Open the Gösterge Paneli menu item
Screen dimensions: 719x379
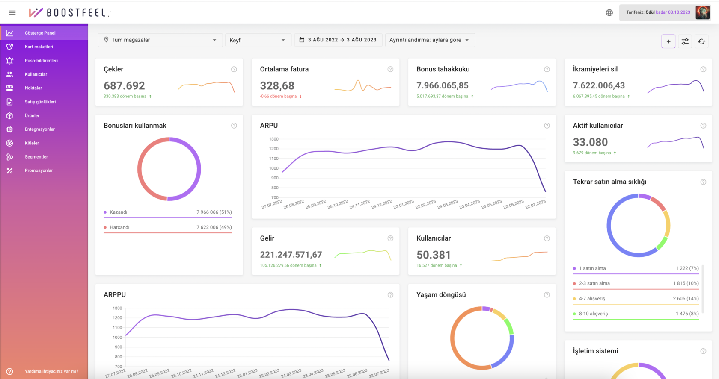(44, 33)
